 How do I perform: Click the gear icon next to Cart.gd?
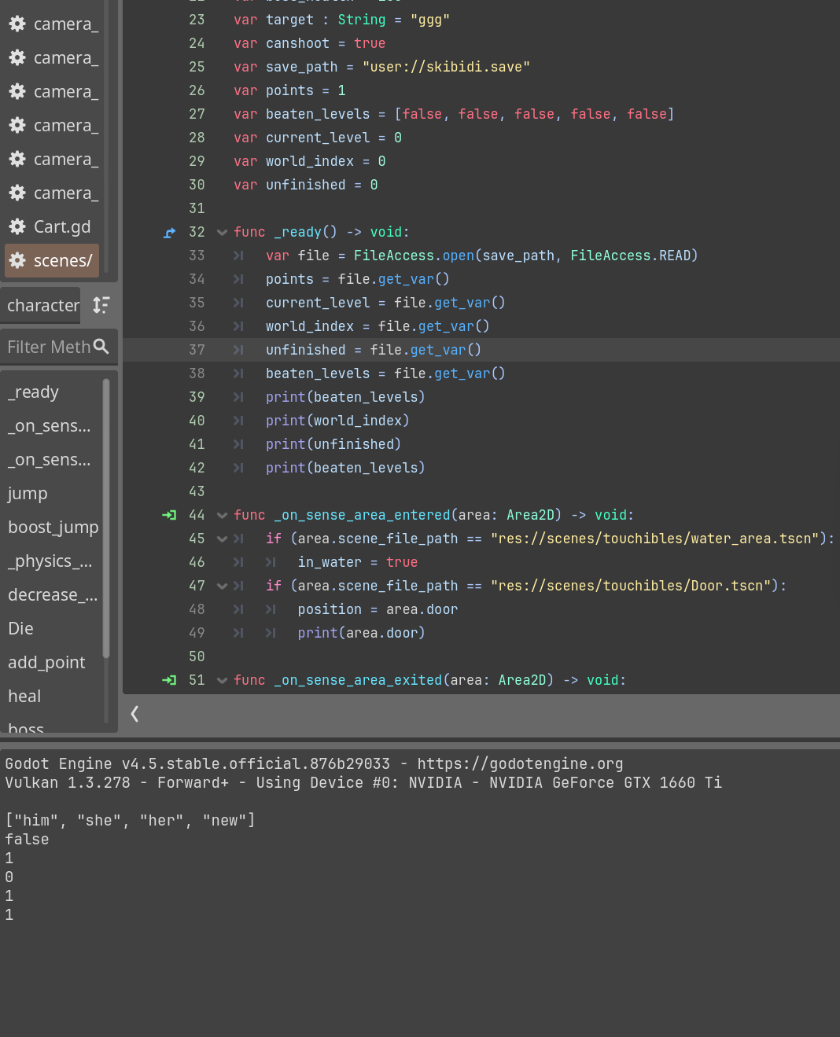pyautogui.click(x=17, y=227)
